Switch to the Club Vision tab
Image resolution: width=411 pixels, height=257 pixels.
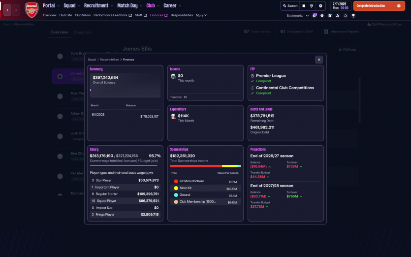pyautogui.click(x=83, y=15)
